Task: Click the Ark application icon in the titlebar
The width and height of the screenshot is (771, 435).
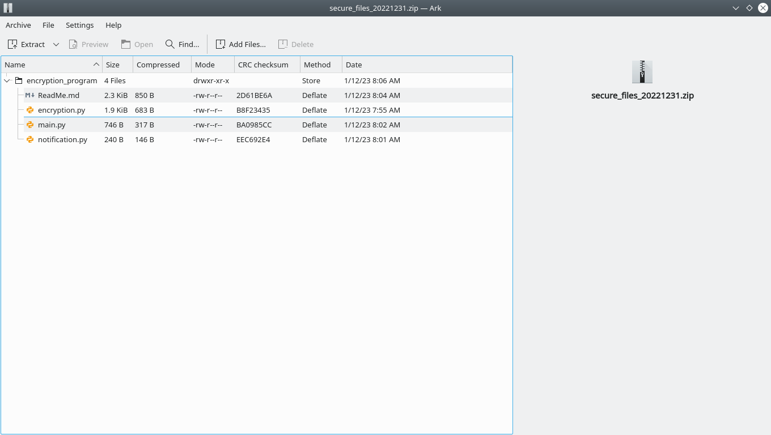Action: pyautogui.click(x=7, y=8)
